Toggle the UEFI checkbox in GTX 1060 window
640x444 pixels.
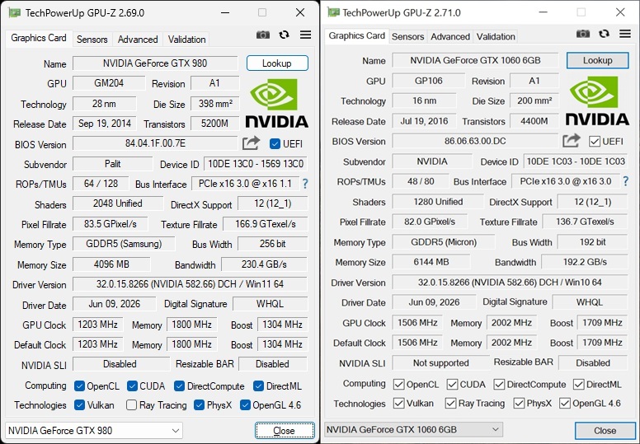click(x=595, y=142)
